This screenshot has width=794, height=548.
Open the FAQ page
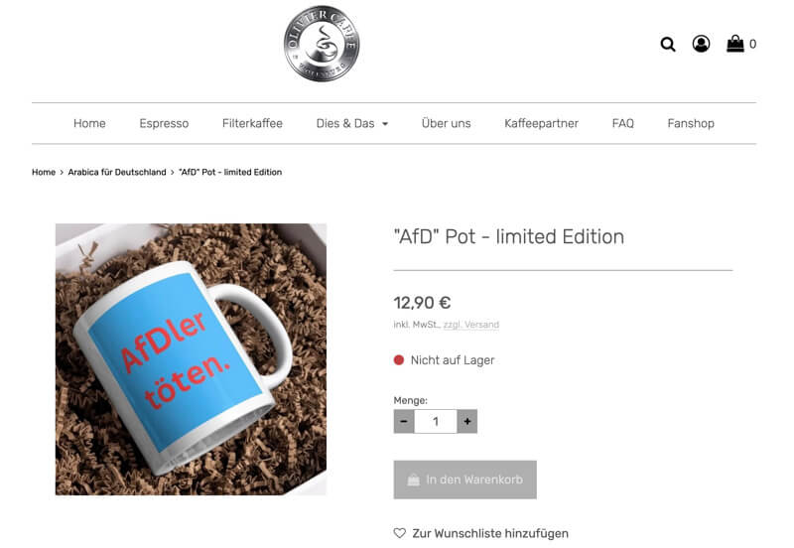pyautogui.click(x=623, y=123)
